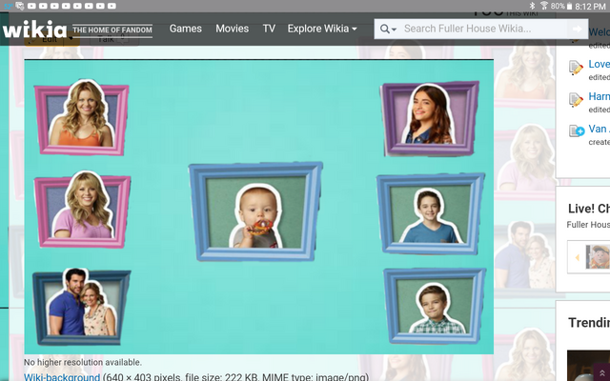
Task: Open the 'Van…' recent activity link
Action: (x=599, y=129)
